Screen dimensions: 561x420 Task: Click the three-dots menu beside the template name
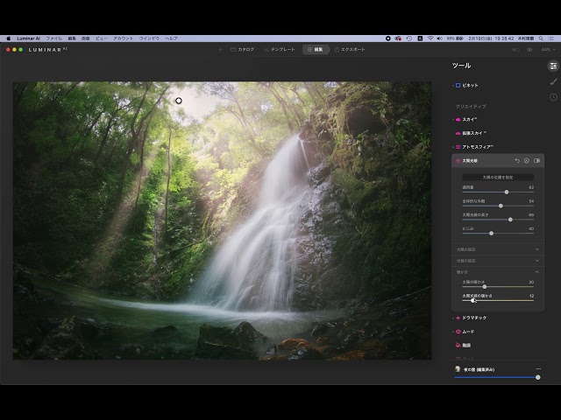point(538,369)
